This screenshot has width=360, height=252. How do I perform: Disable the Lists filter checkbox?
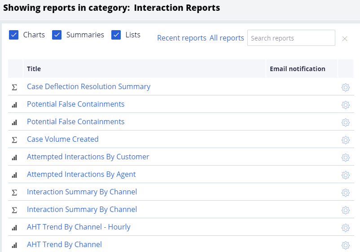[116, 35]
